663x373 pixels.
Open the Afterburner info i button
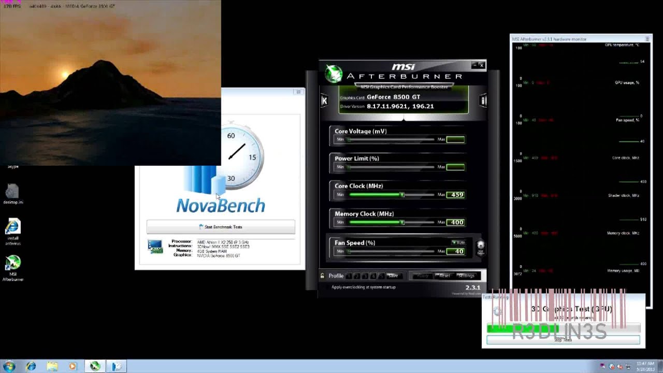[483, 101]
